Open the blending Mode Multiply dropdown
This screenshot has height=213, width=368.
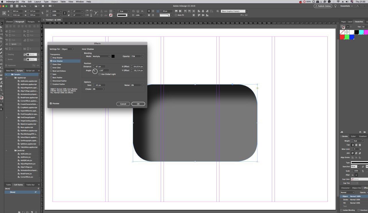pos(101,56)
